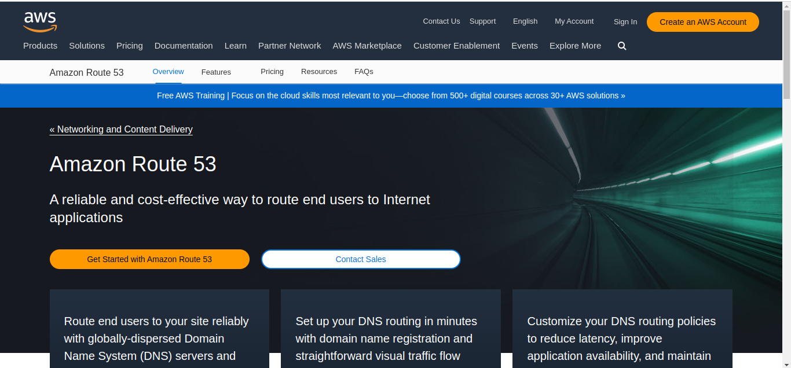Screen dimensions: 791x368
Task: Open the Products menu
Action: click(40, 46)
